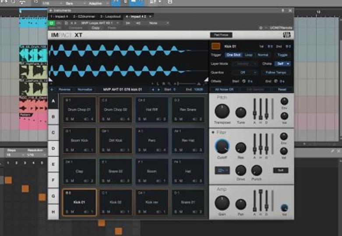Image resolution: width=342 pixels, height=236 pixels.
Task: Click the green power button of the instrument
Action: (x=52, y=22)
